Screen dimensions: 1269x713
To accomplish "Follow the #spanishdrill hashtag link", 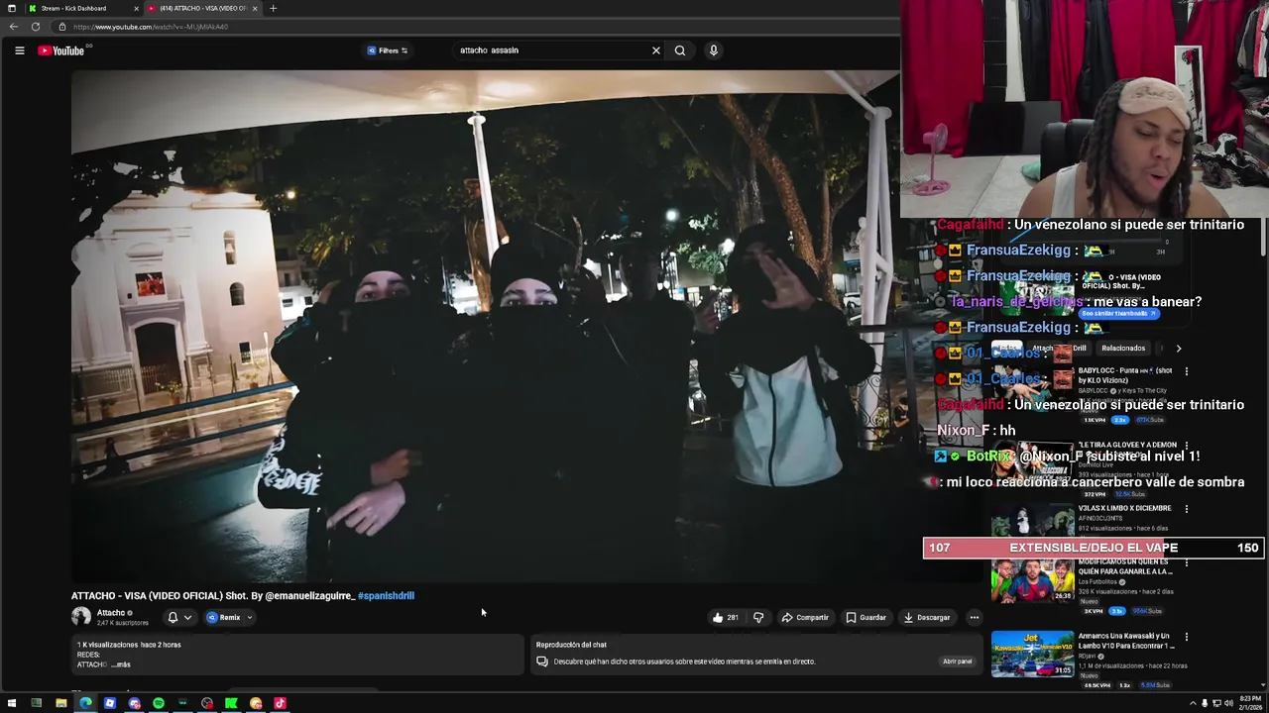I will pos(386,596).
